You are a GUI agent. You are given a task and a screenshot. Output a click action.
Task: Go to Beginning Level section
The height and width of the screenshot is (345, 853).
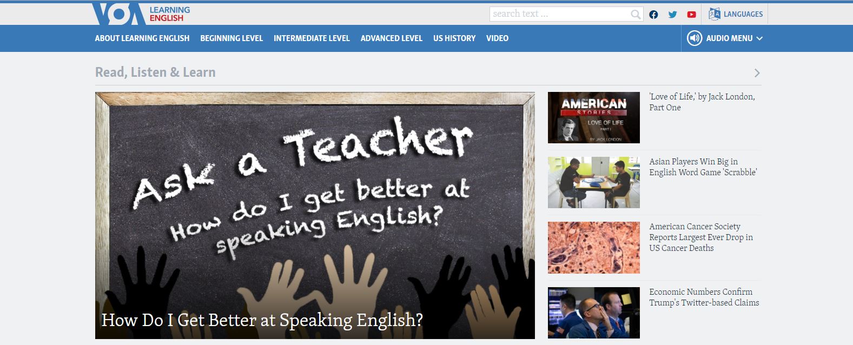232,38
